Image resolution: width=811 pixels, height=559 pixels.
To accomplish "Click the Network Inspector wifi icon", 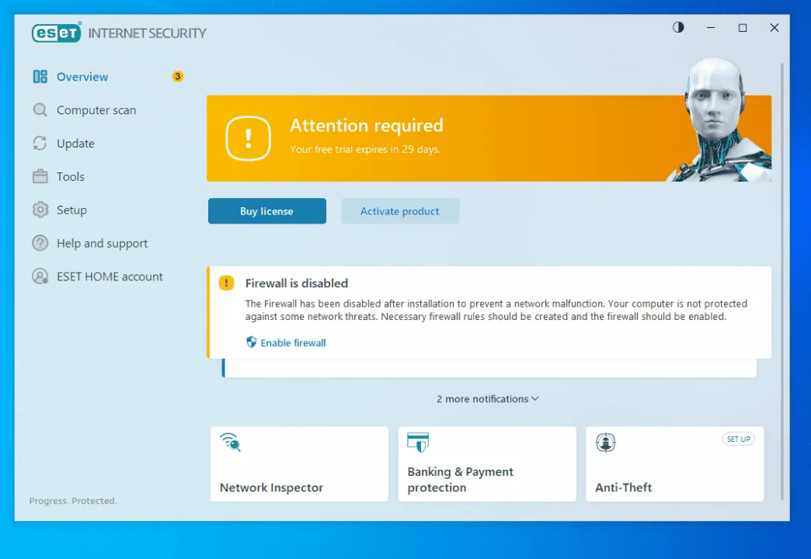I will click(230, 442).
